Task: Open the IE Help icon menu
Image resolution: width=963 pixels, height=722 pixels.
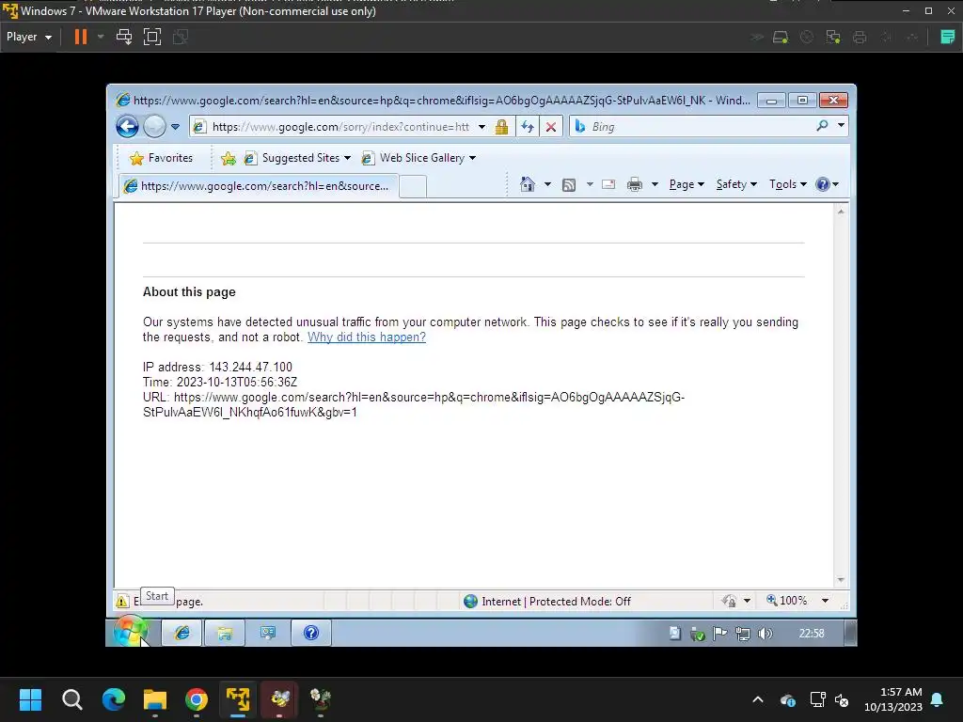Action: pos(827,184)
